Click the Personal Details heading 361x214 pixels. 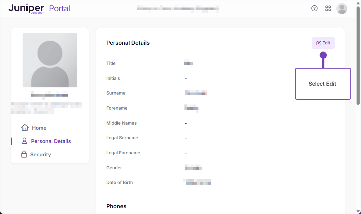click(128, 43)
